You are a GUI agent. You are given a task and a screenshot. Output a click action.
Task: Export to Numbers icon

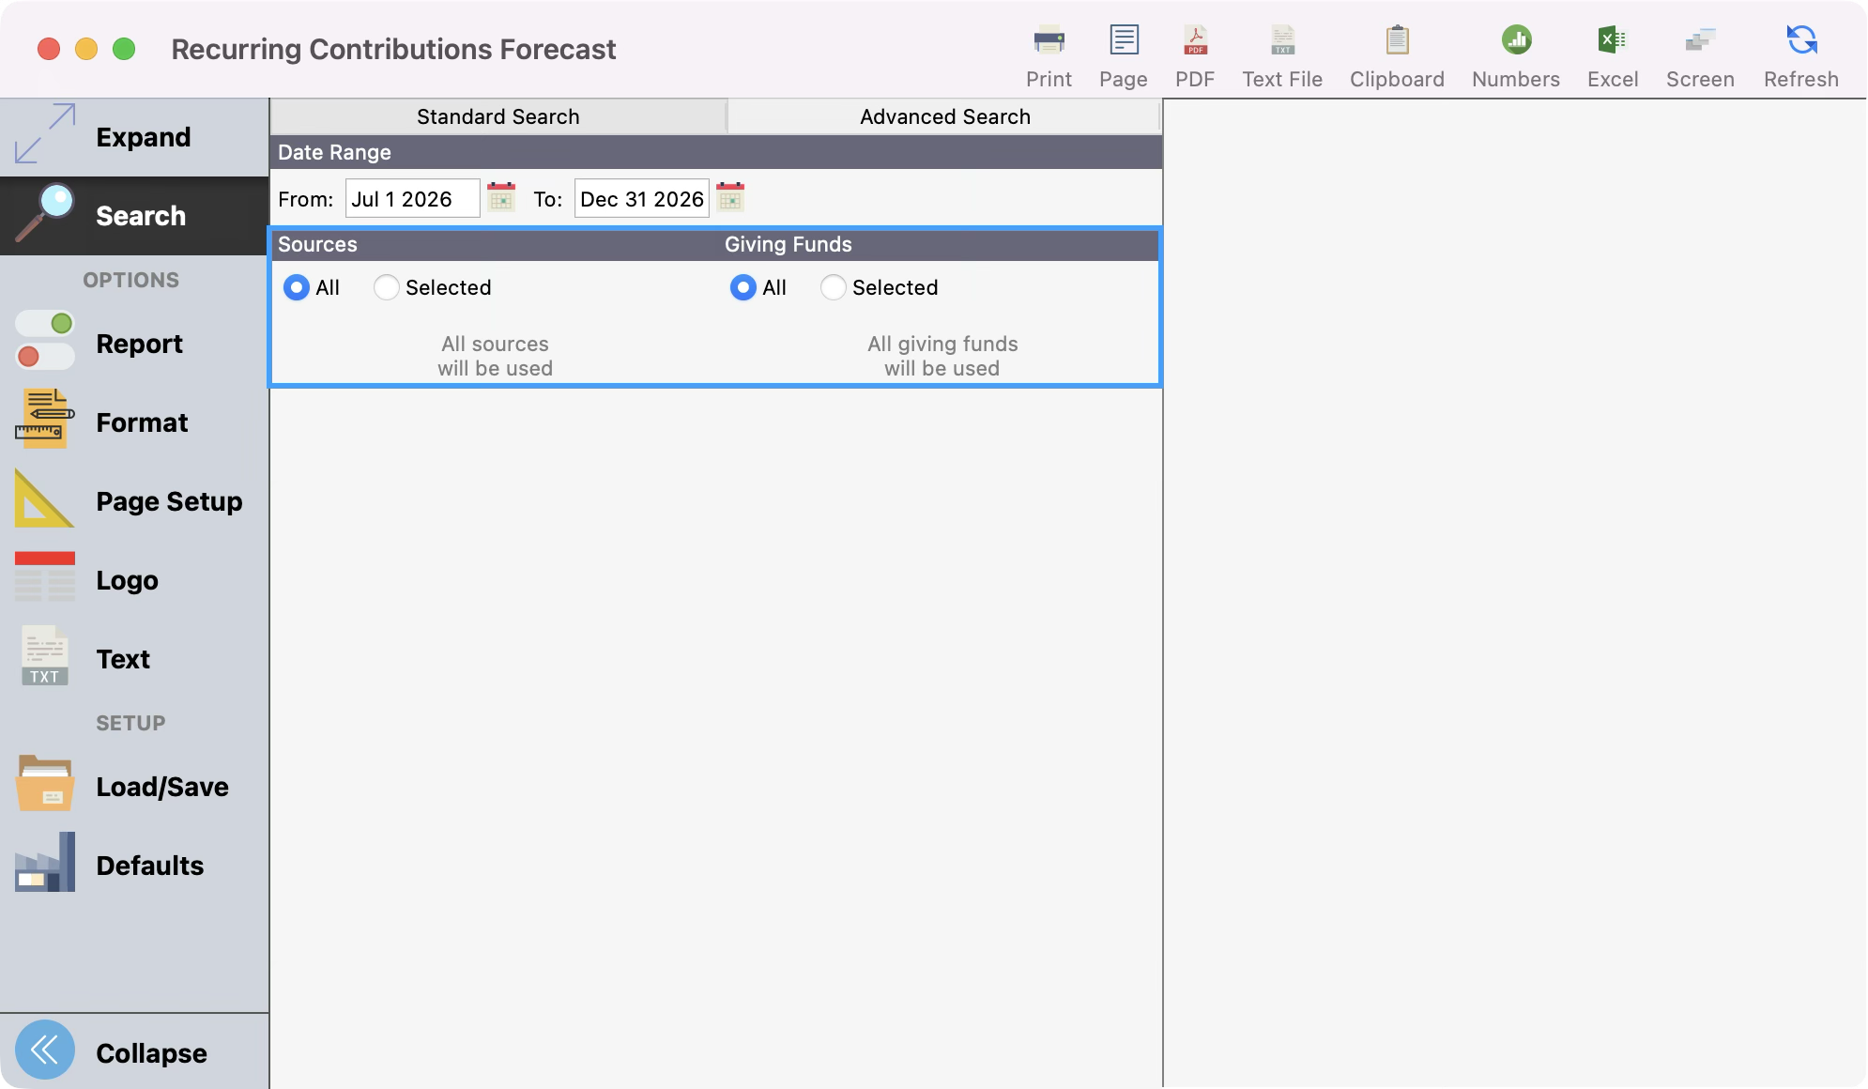(x=1516, y=40)
